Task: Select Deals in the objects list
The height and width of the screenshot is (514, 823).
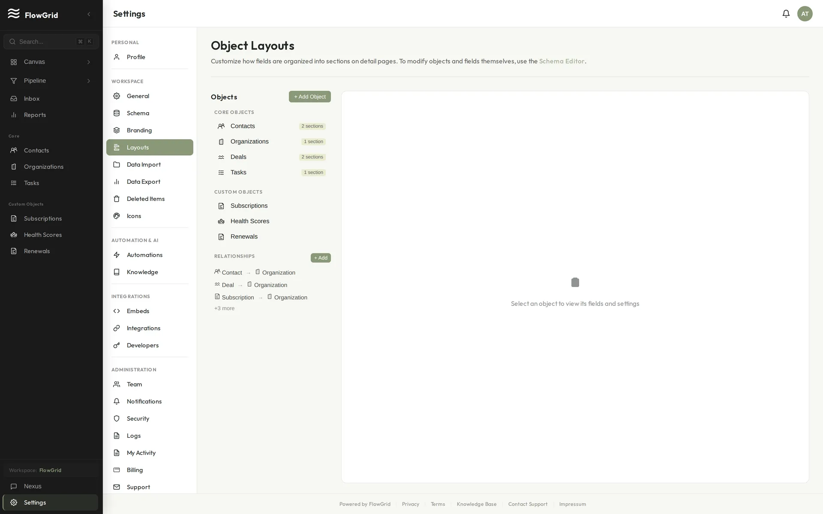Action: pos(272,157)
